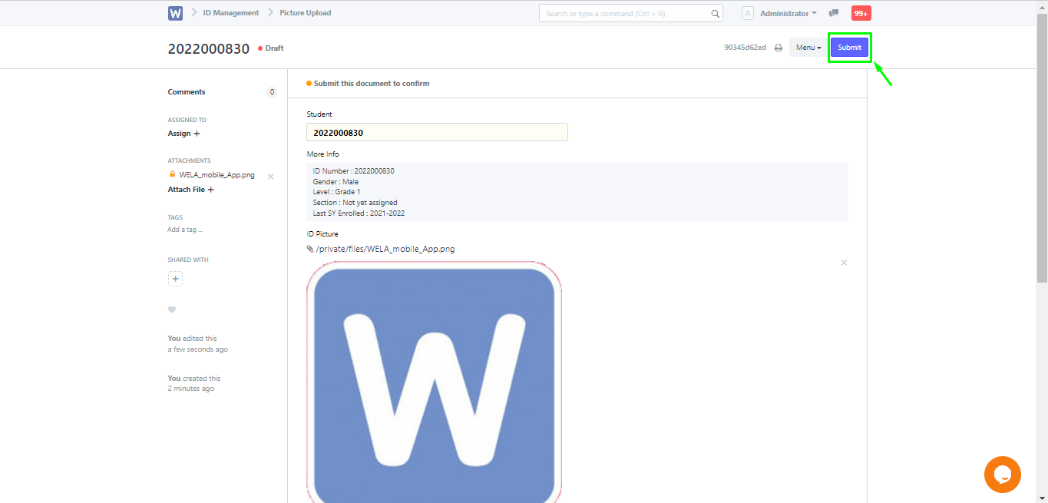1048x503 pixels.
Task: Open the Menu dropdown
Action: [808, 48]
